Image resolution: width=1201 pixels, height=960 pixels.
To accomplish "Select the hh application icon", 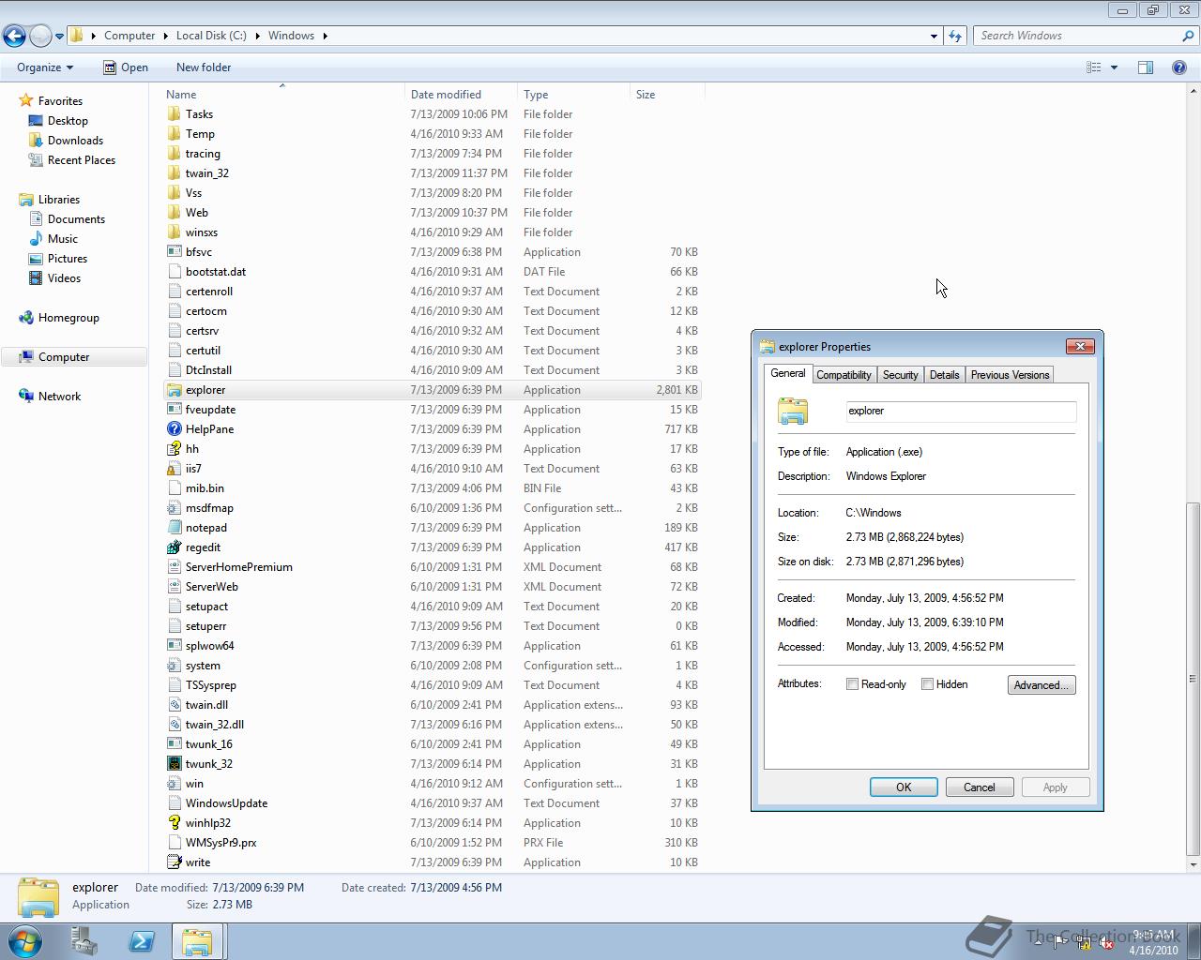I will click(x=174, y=449).
